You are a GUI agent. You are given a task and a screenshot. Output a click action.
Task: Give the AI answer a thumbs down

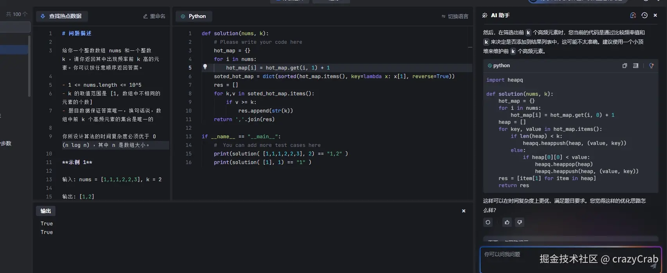click(x=520, y=222)
